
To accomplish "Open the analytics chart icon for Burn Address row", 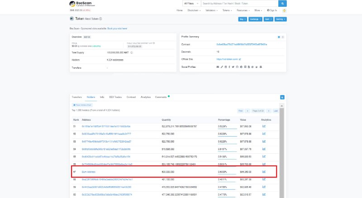I will [264, 172].
